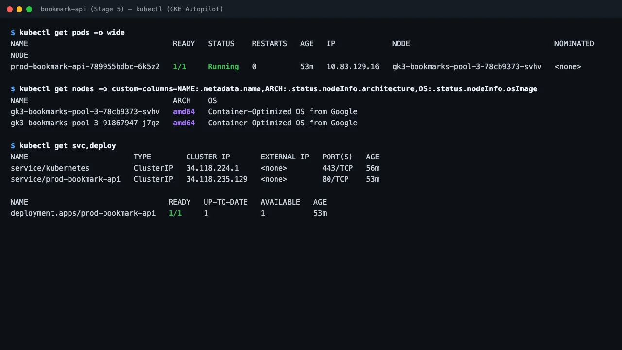
Task: Click node name gk3-bookmarks-pool-3-91867947-j7qz
Action: [85, 123]
